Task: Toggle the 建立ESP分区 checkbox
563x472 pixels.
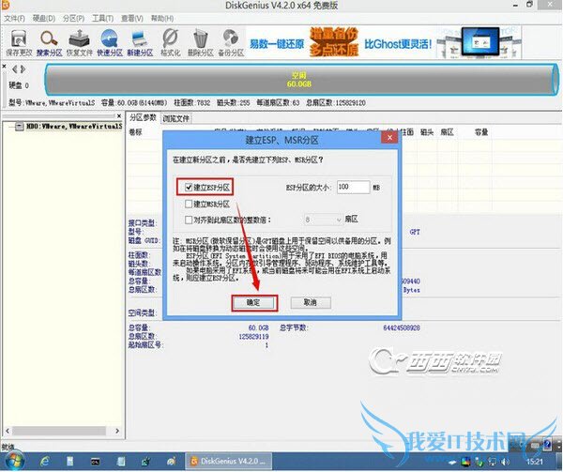Action: (189, 187)
